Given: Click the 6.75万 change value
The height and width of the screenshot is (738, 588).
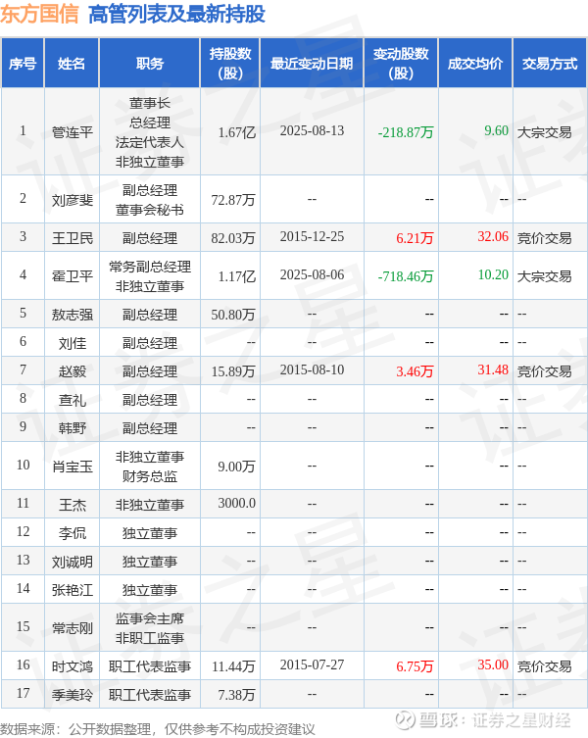Looking at the screenshot, I should click(415, 666).
